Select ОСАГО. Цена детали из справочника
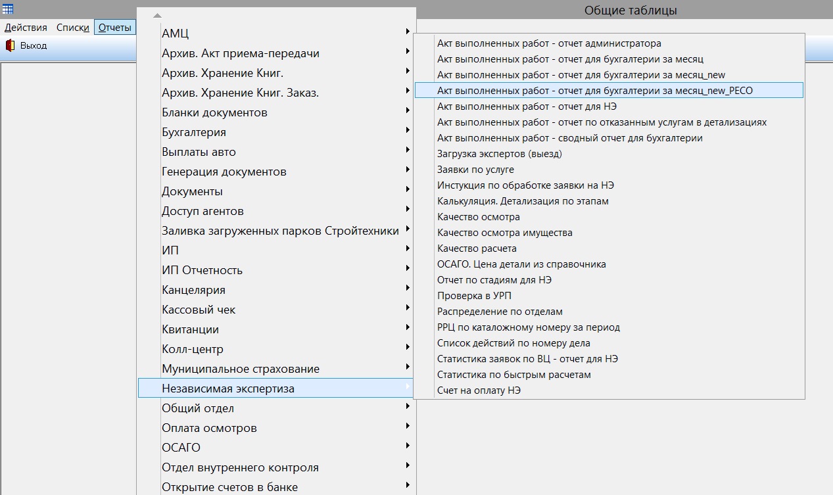The height and width of the screenshot is (495, 833). pyautogui.click(x=609, y=264)
